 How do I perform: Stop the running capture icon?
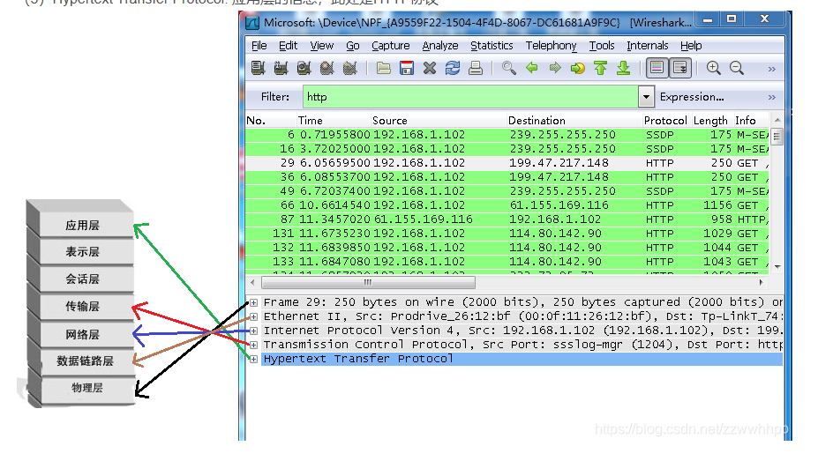click(327, 68)
